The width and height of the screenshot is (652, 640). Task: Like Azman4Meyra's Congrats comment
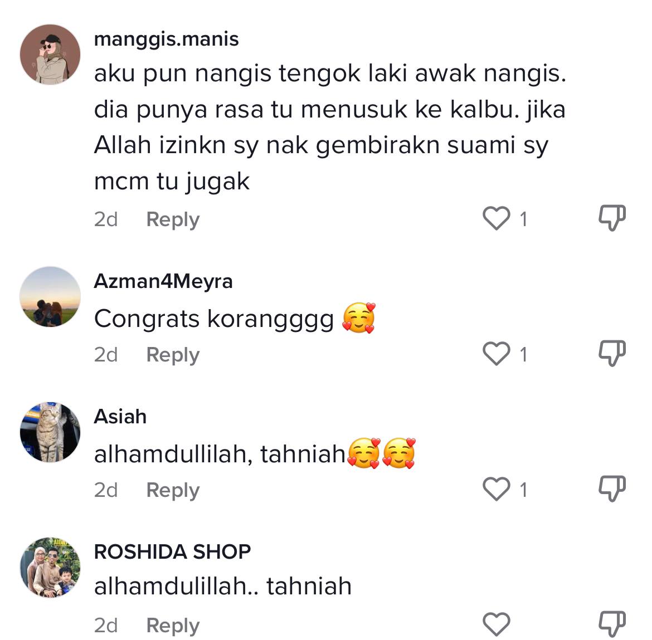coord(496,354)
